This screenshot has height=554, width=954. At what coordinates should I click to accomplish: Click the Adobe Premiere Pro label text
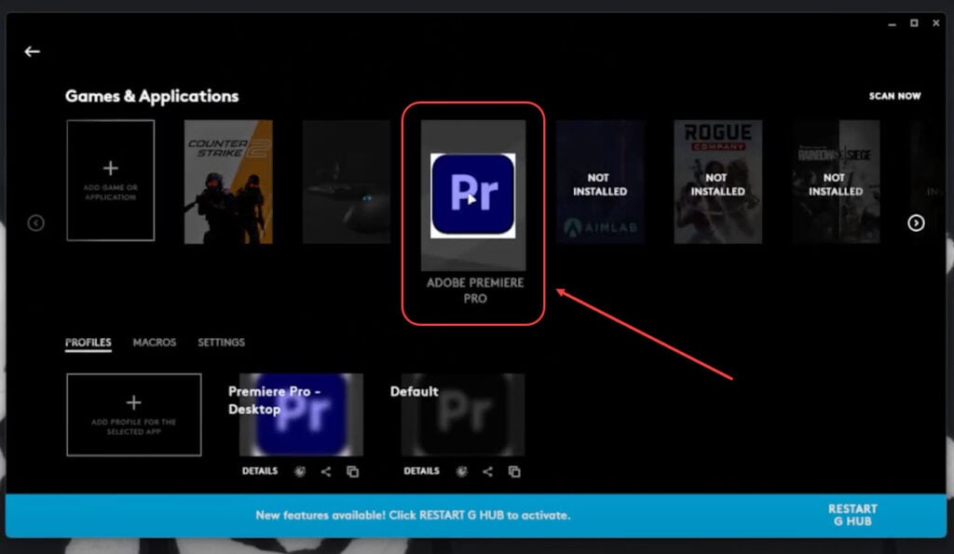[x=475, y=291]
